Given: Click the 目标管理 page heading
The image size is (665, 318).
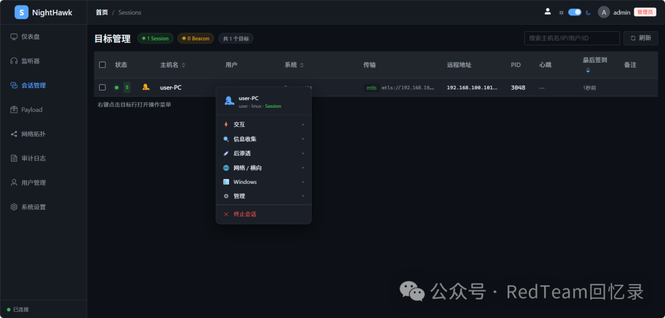Looking at the screenshot, I should (113, 39).
